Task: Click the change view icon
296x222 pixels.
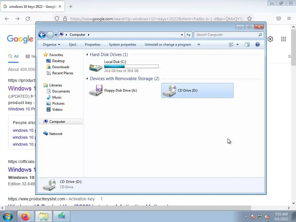Action: (x=231, y=45)
